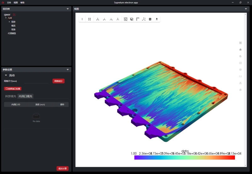Click the mesh grid icon in view toolbar
Viewport: 252px width, 174px height.
click(126, 19)
